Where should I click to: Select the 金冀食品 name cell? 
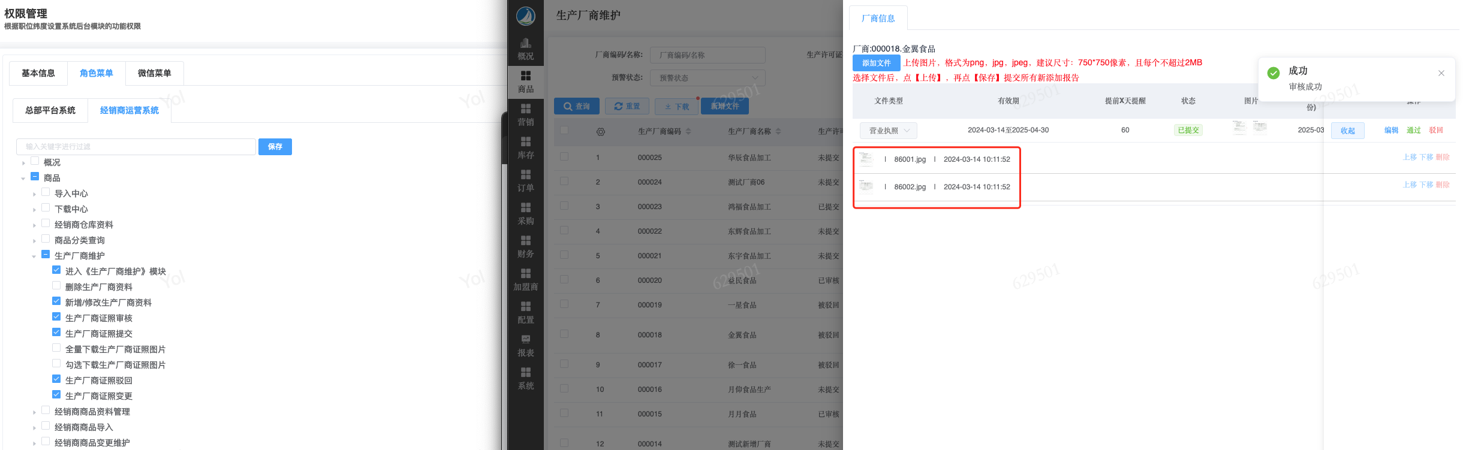[x=742, y=335]
